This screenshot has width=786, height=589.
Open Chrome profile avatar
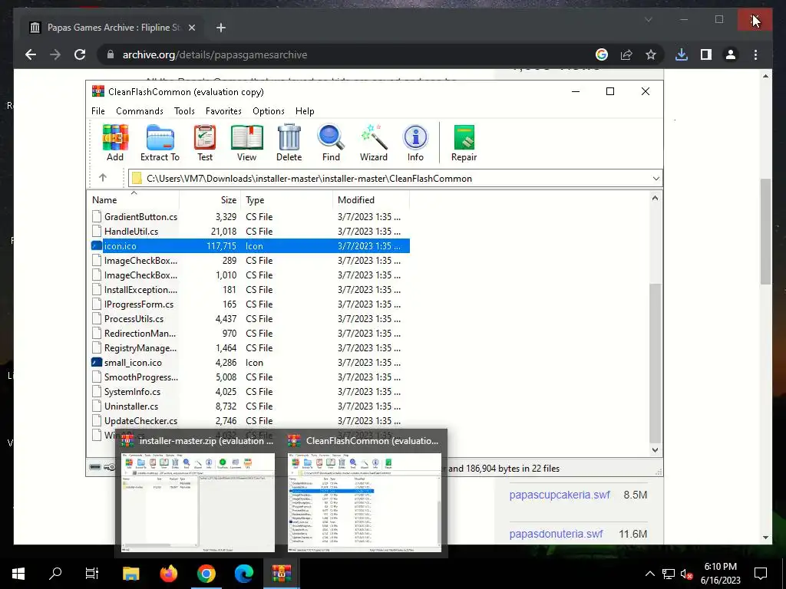point(731,54)
